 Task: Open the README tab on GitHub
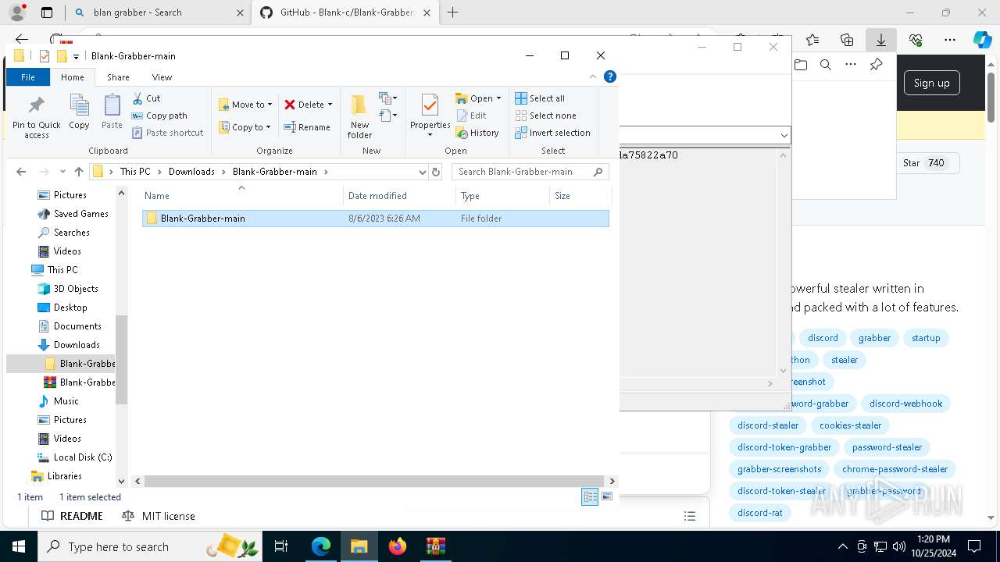click(x=73, y=516)
